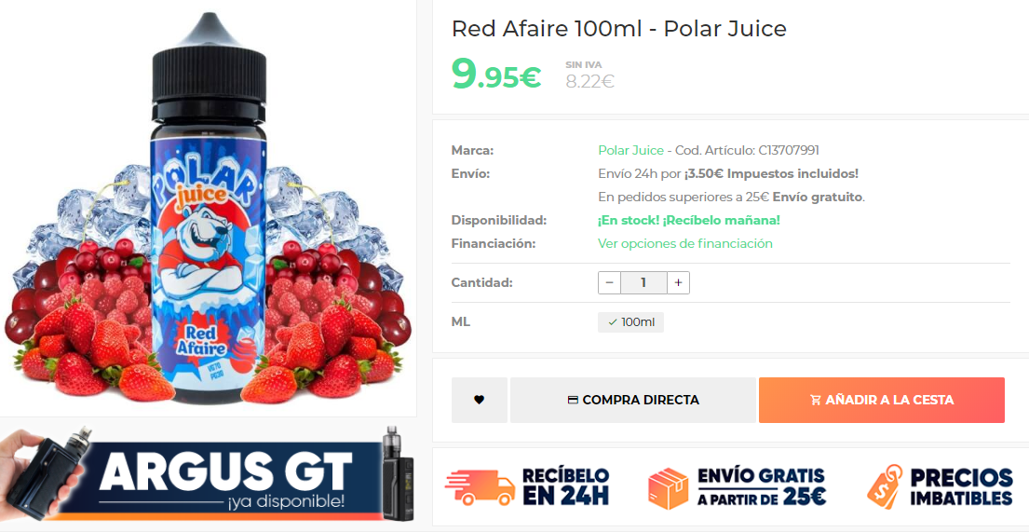
Task: Add product to wishlist with heart icon
Action: tap(479, 400)
